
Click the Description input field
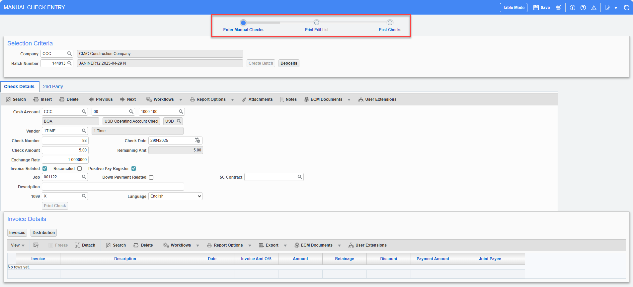113,187
